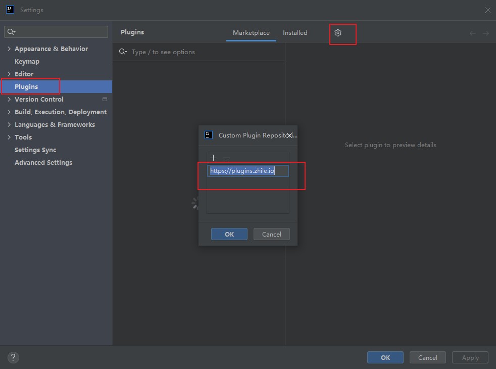Click the plugin search magnifier icon
The width and height of the screenshot is (496, 369).
pyautogui.click(x=122, y=52)
